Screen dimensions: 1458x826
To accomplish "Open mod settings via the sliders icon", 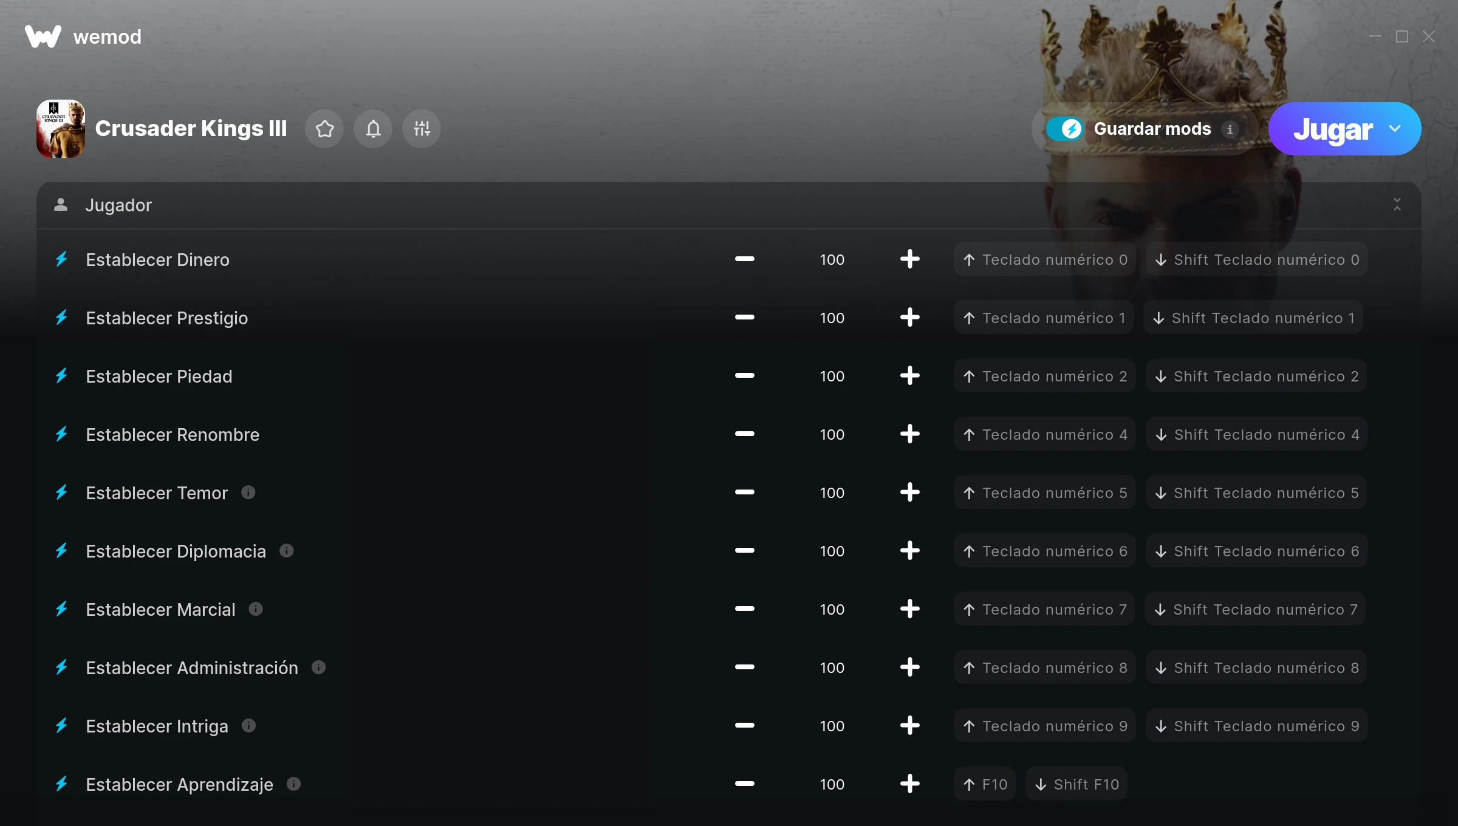I will tap(422, 129).
